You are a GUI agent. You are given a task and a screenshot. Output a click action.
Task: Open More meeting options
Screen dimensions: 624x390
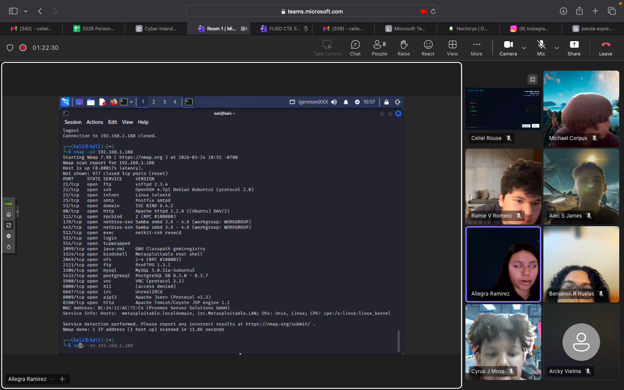pyautogui.click(x=476, y=48)
